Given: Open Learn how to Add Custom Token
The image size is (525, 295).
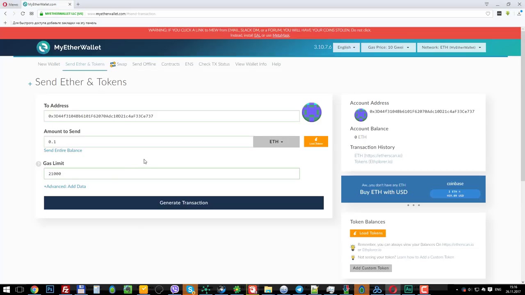Looking at the screenshot, I should [425, 257].
